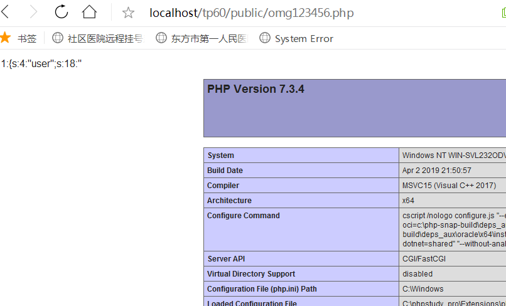506x306 pixels.
Task: Reload the current page
Action: coord(62,12)
